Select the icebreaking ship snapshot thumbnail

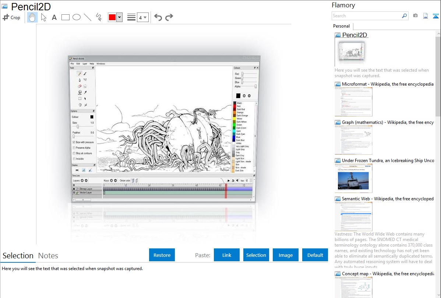click(353, 178)
